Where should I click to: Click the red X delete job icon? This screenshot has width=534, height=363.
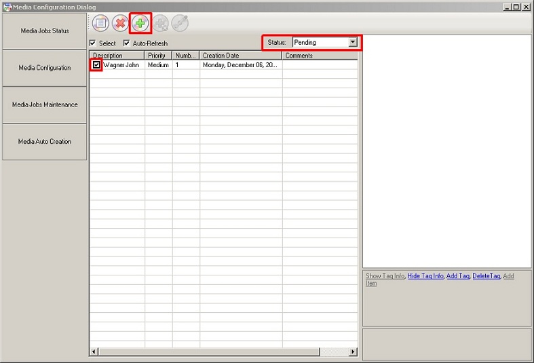120,23
